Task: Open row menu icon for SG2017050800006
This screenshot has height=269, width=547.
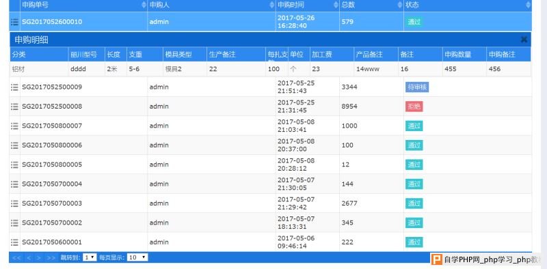Action: point(14,145)
